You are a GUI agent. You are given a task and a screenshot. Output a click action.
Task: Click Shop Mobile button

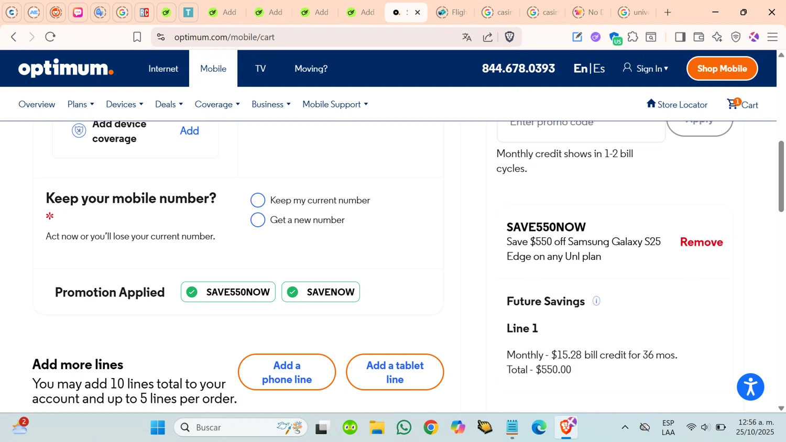pos(722,69)
